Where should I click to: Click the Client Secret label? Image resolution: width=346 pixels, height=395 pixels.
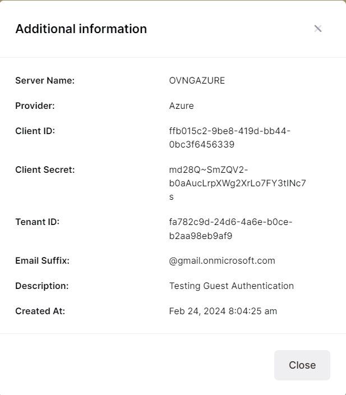click(x=45, y=169)
